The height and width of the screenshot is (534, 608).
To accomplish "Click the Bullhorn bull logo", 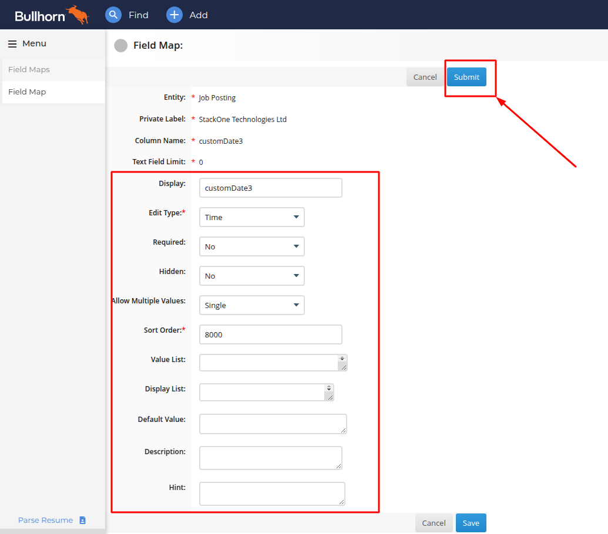I will coord(78,15).
